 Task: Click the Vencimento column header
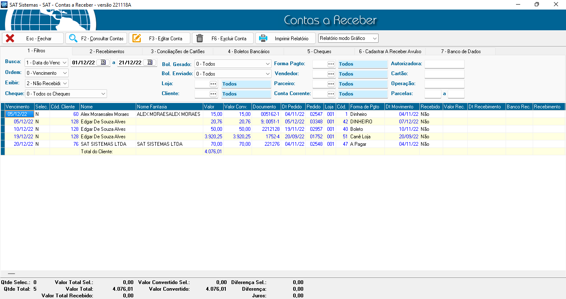(17, 107)
